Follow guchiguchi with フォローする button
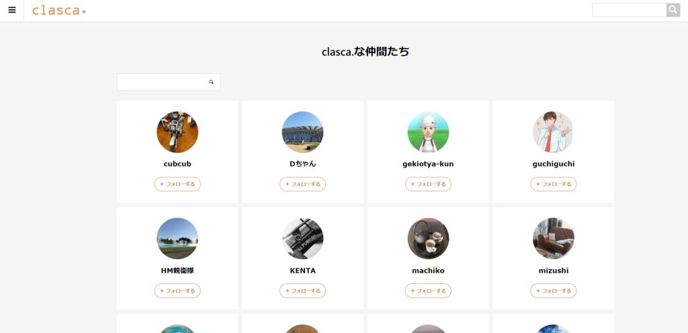Viewport: 688px width, 333px height. [554, 184]
